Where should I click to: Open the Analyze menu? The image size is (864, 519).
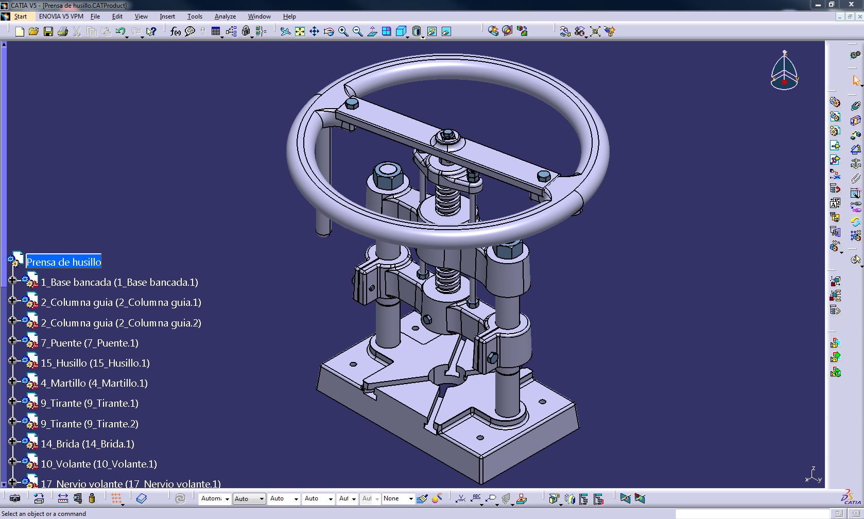pyautogui.click(x=225, y=16)
